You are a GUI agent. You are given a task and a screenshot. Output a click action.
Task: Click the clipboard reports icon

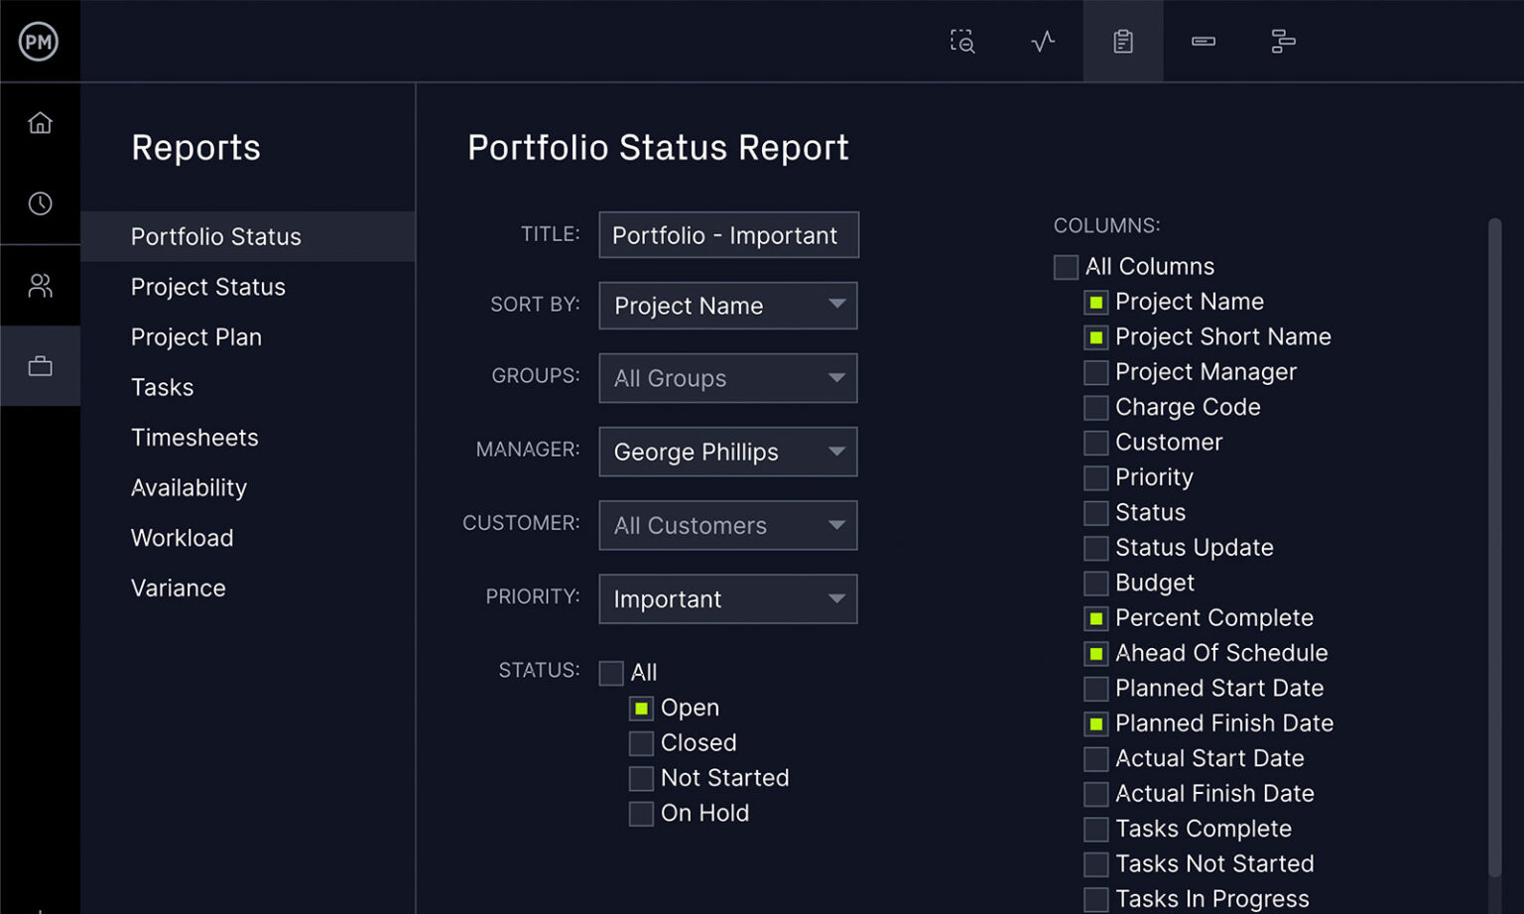(1123, 42)
